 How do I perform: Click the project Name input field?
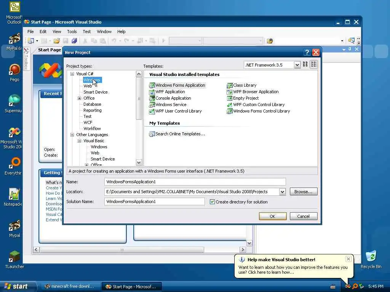[195, 182]
